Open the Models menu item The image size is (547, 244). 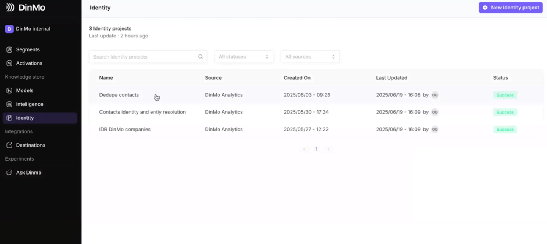pos(40,91)
